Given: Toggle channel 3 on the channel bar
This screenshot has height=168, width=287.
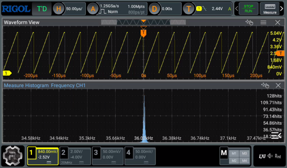Looking at the screenshot, I should click(x=96, y=153).
